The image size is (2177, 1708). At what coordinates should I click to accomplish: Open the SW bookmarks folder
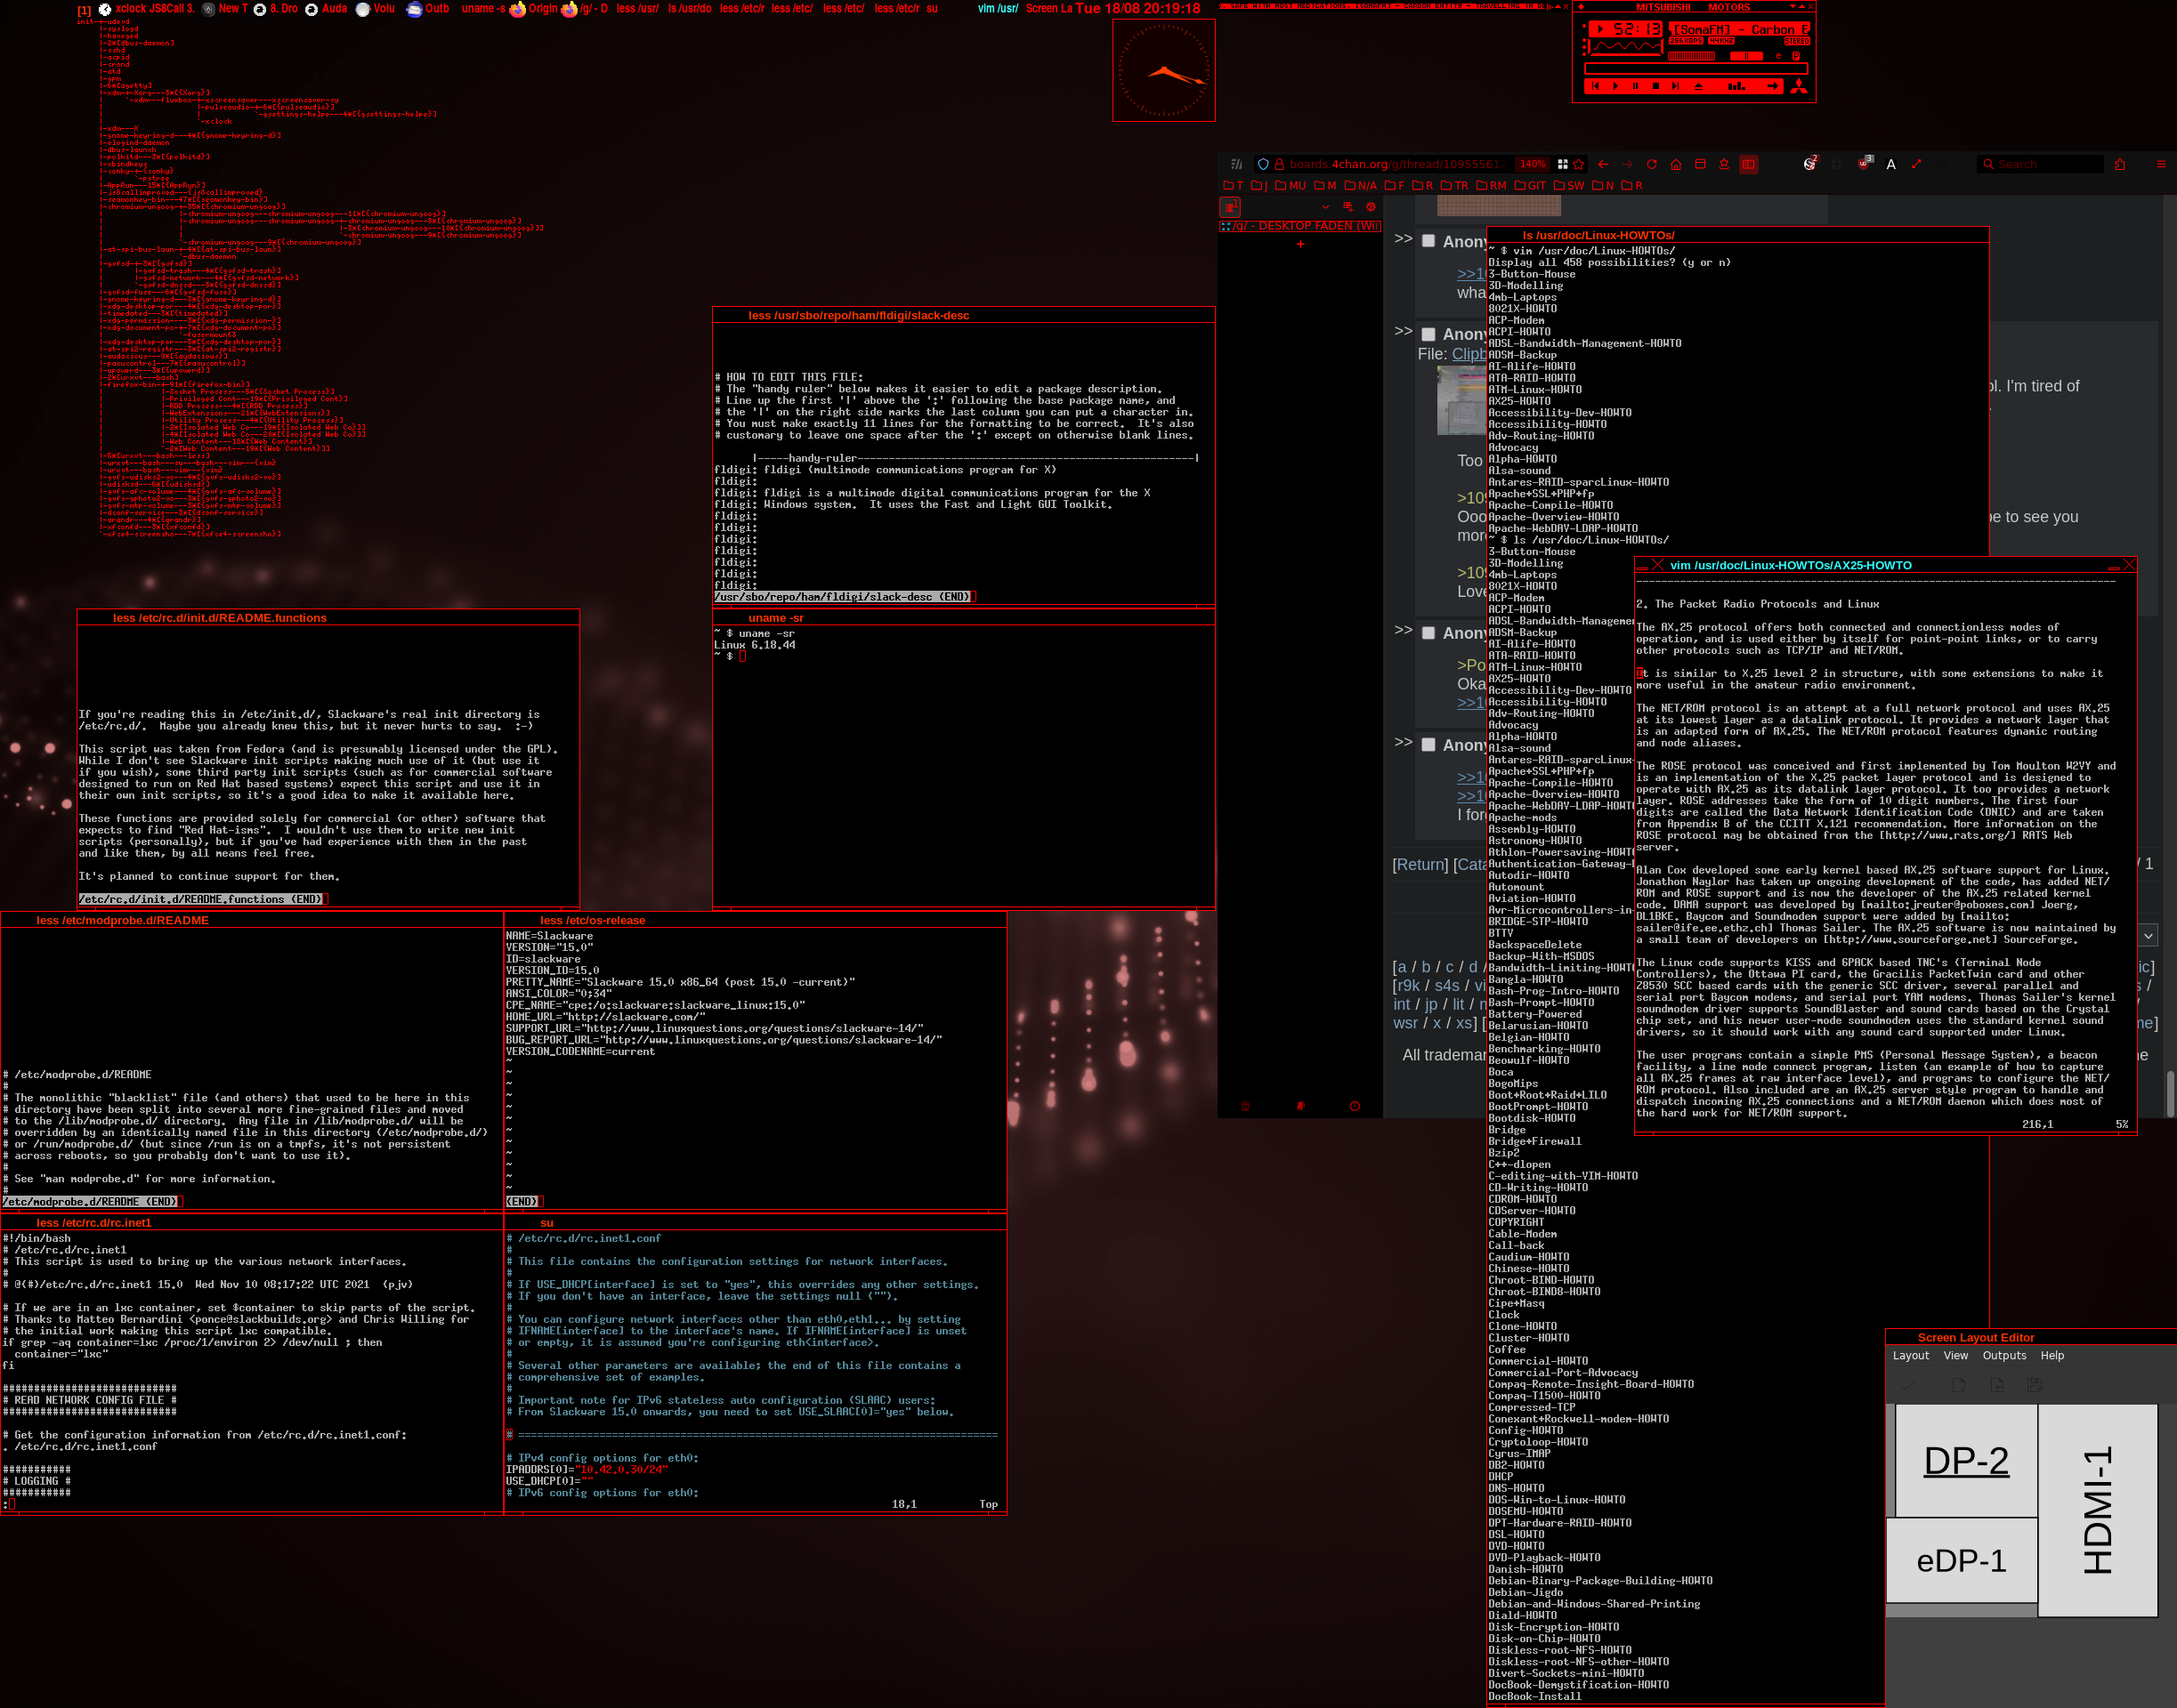pos(1569,185)
